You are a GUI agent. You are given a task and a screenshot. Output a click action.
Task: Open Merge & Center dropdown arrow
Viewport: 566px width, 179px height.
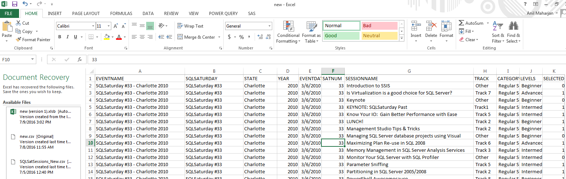[219, 37]
